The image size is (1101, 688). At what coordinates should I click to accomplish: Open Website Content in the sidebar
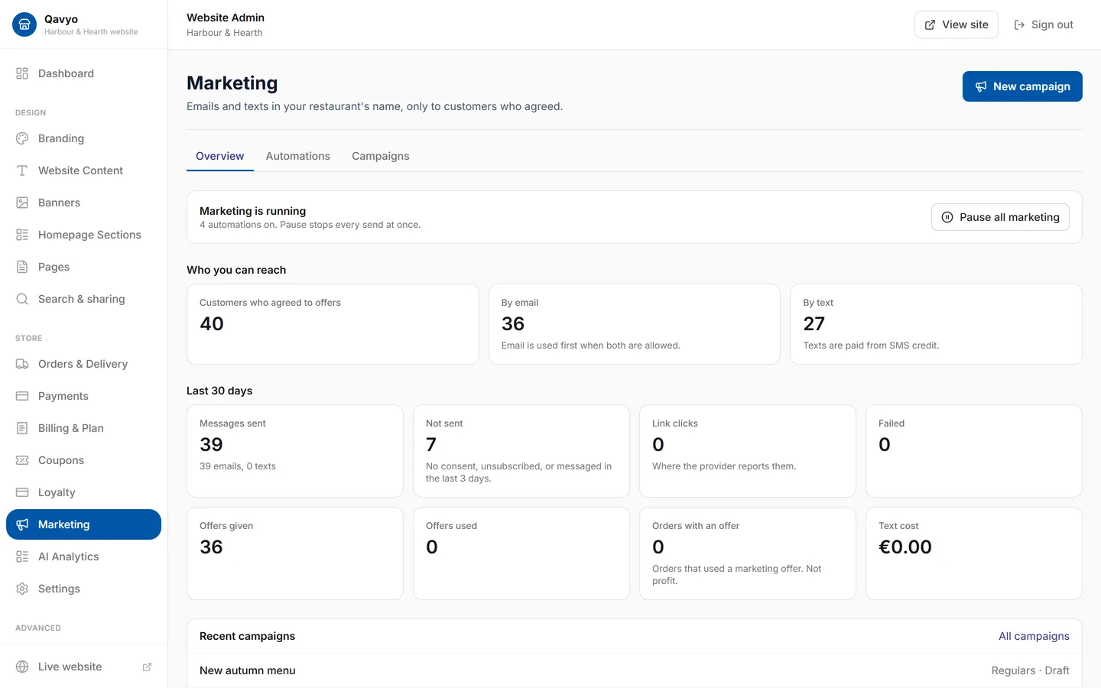[x=83, y=170]
